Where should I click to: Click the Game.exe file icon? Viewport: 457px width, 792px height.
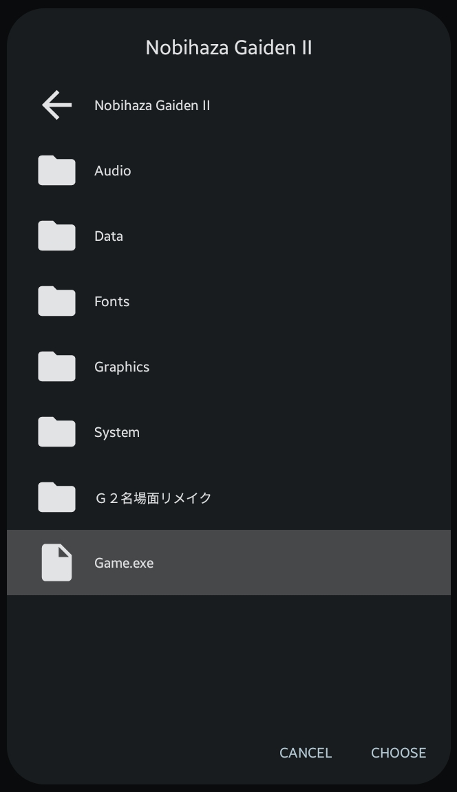click(56, 563)
